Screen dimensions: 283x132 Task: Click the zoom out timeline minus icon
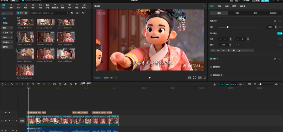(x=255, y=84)
